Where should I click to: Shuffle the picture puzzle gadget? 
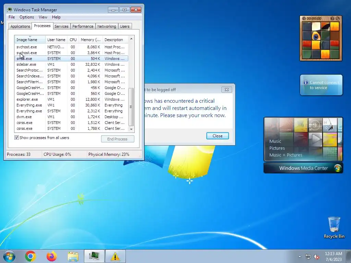[338, 18]
